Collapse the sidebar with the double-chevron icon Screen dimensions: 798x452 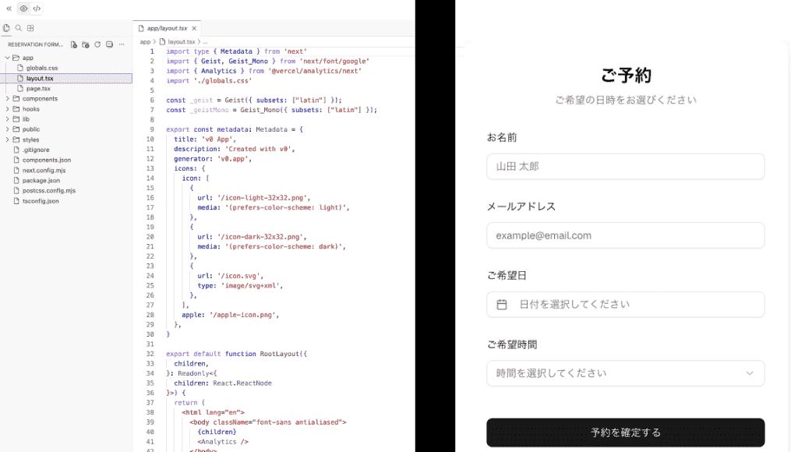coord(9,8)
